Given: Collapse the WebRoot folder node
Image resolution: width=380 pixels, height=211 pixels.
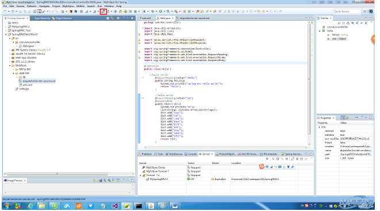Looking at the screenshot, I should click(x=10, y=66).
